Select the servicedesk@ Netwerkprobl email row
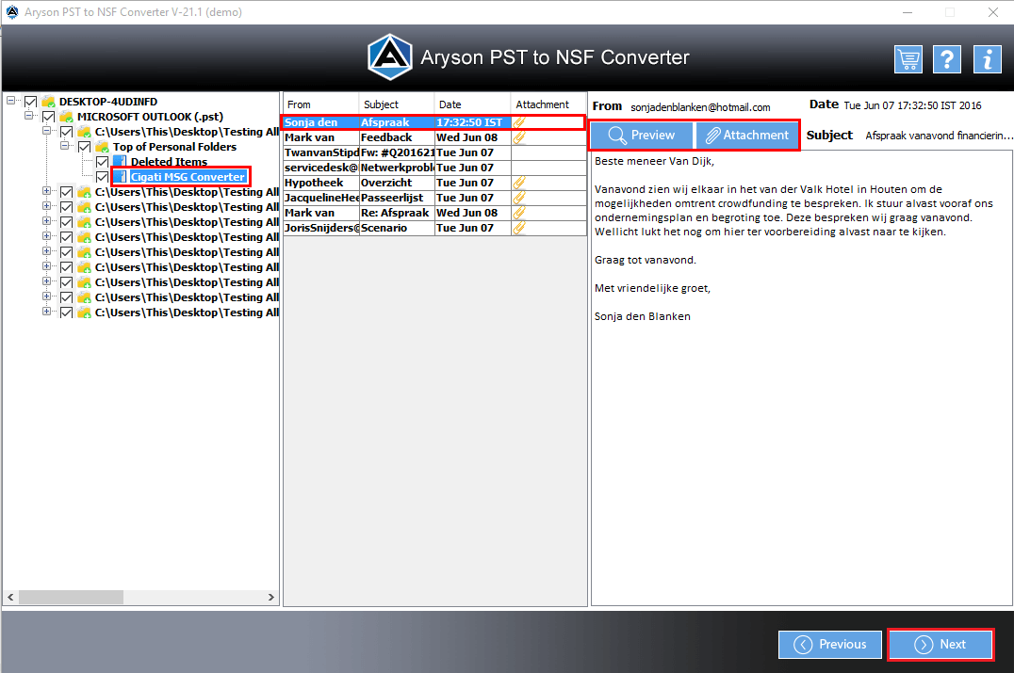Viewport: 1014px width, 673px height. pos(434,168)
